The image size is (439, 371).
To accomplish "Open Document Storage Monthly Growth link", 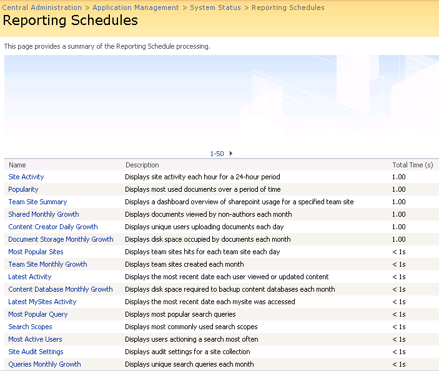I will coord(61,239).
